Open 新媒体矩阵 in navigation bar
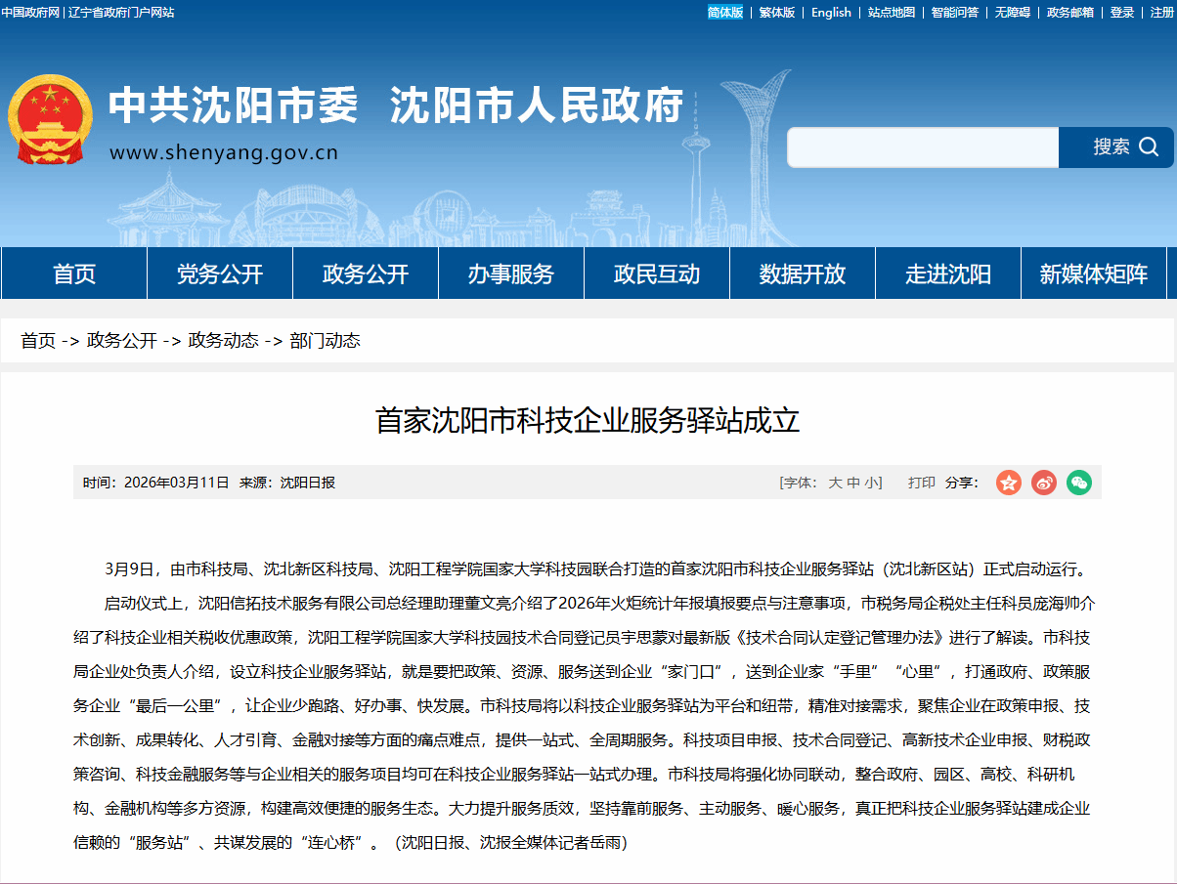The height and width of the screenshot is (884, 1177). 1093,274
